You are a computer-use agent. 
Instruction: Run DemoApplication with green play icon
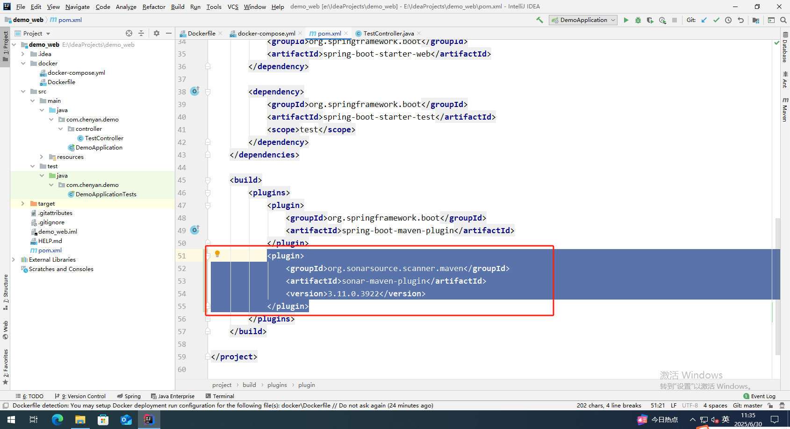(x=626, y=20)
